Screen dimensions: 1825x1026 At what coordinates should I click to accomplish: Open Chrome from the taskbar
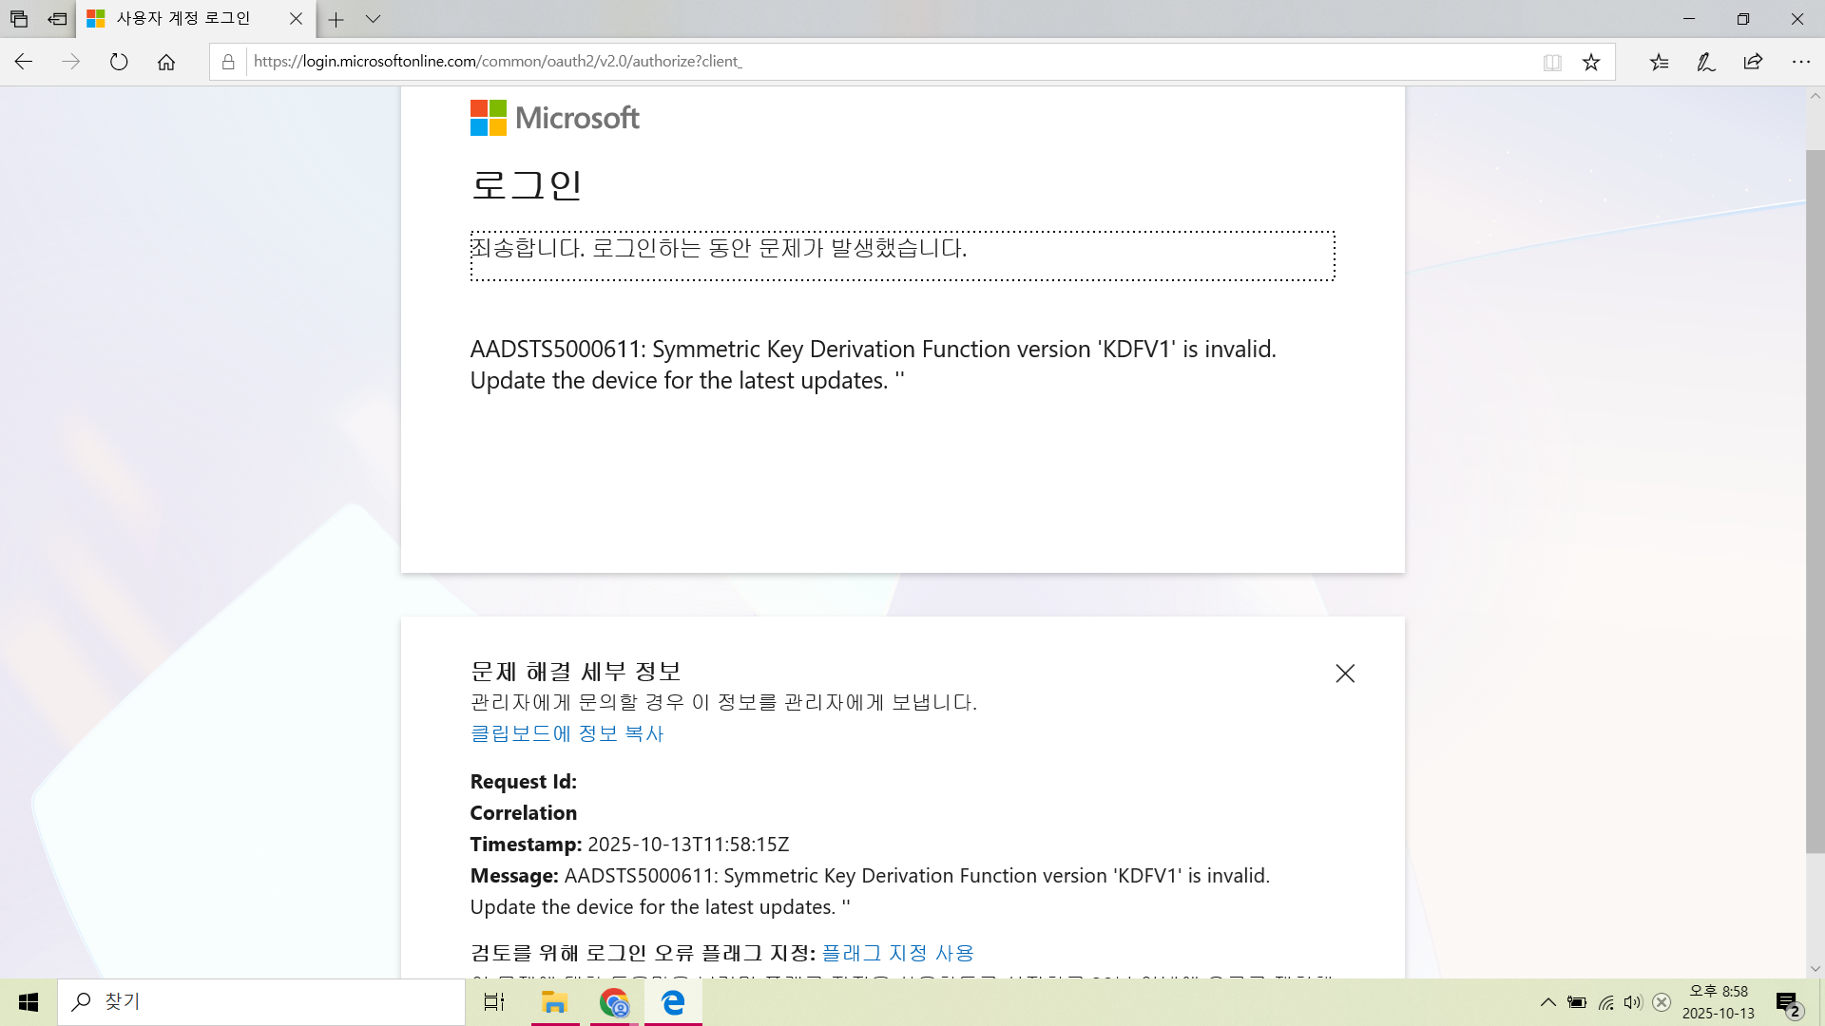click(x=614, y=1002)
